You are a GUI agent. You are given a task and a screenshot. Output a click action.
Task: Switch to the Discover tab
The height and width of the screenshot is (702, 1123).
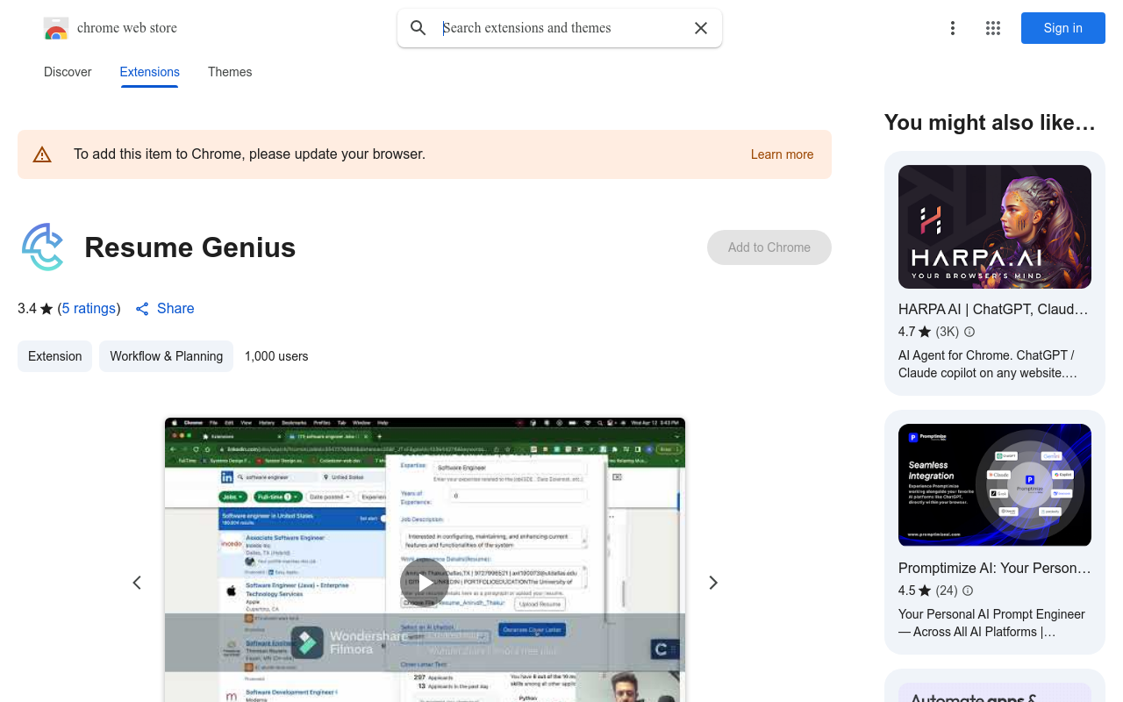click(x=68, y=72)
